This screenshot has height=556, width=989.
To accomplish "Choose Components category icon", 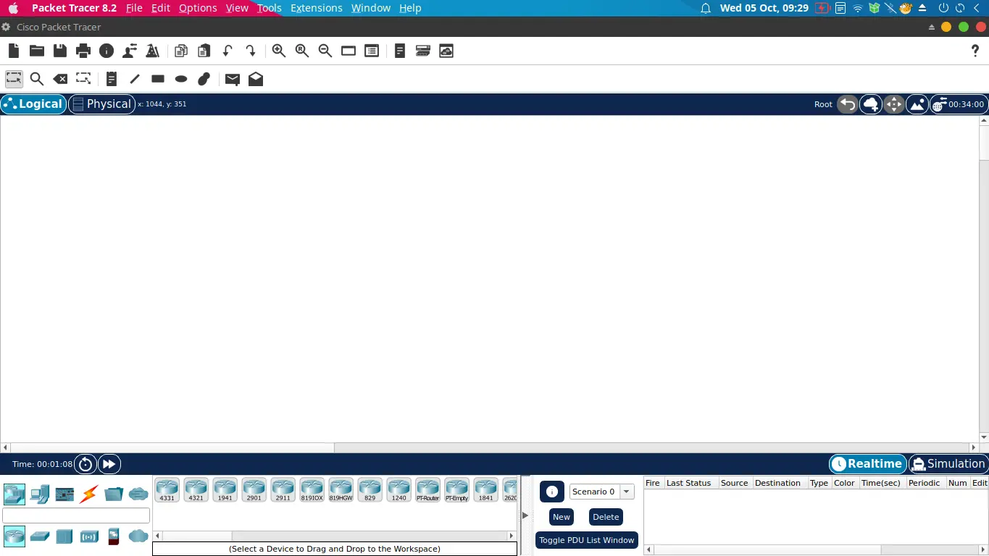I will 64,494.
